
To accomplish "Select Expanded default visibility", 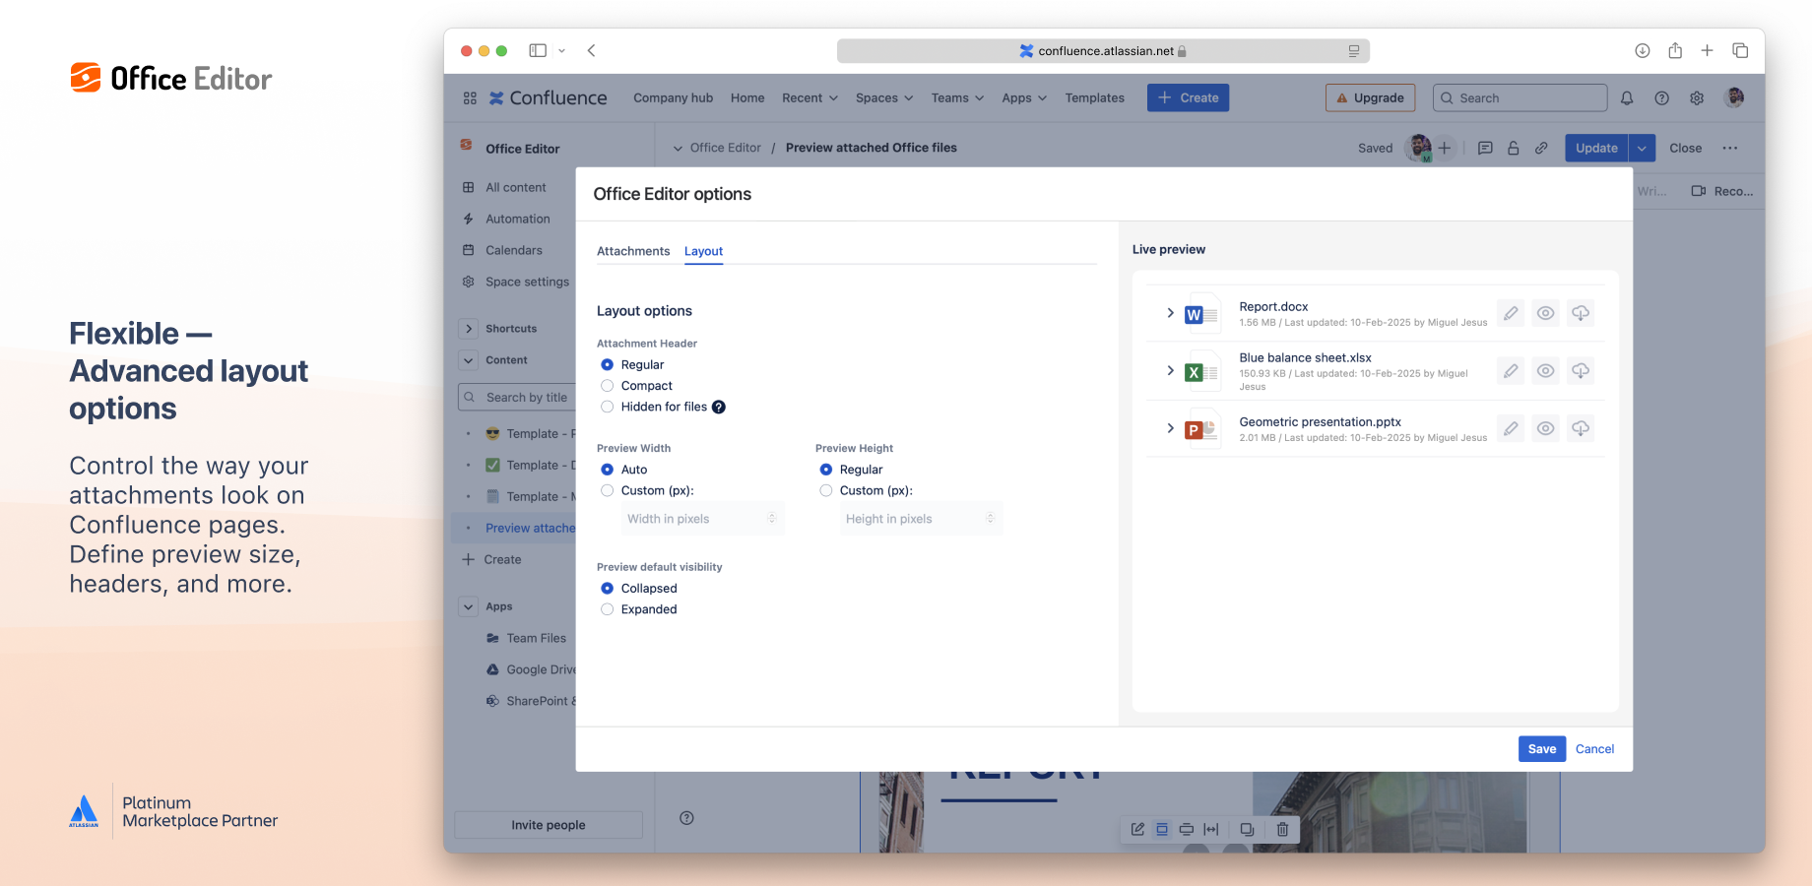I will click(x=608, y=609).
